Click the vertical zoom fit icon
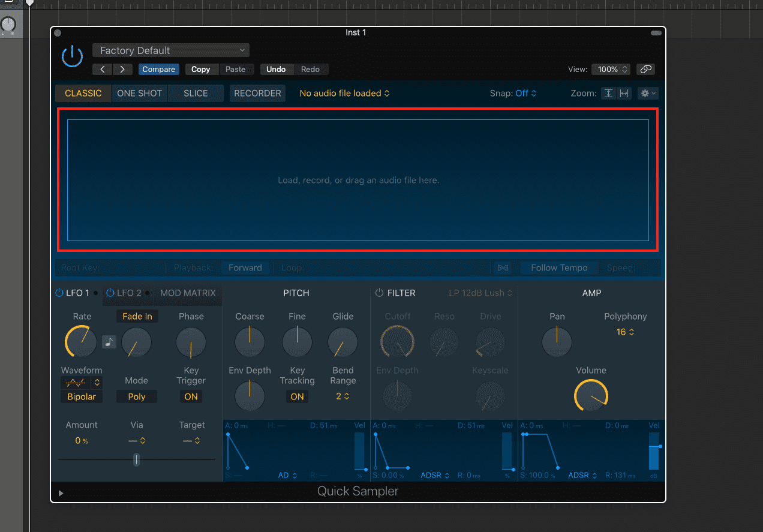 pyautogui.click(x=608, y=94)
